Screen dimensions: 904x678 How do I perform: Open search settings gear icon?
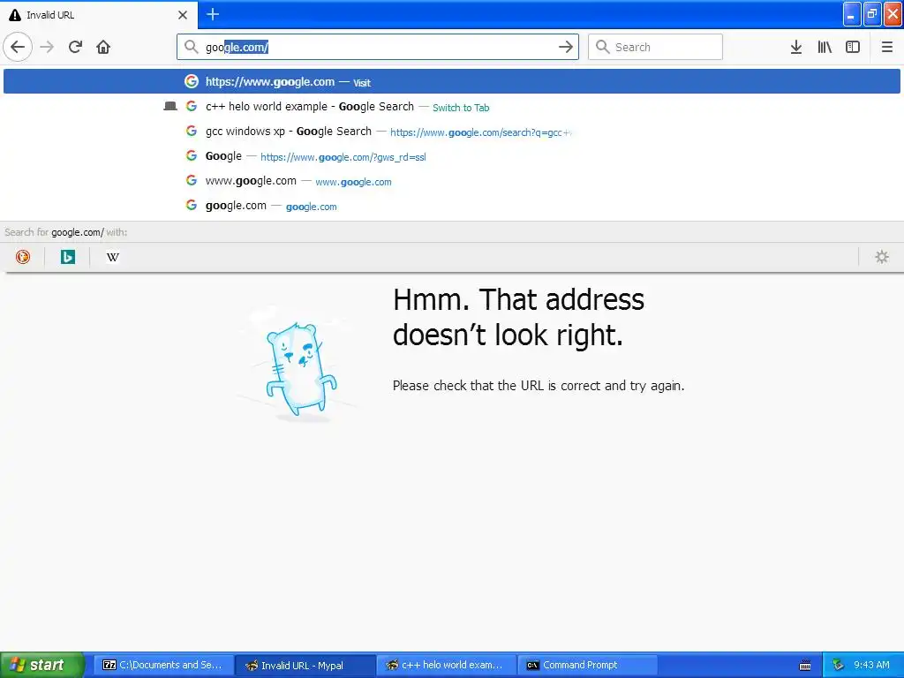click(882, 257)
